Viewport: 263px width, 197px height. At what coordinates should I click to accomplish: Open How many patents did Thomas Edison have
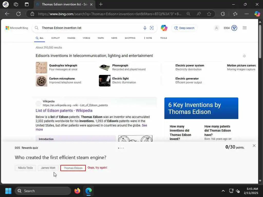click(x=218, y=131)
